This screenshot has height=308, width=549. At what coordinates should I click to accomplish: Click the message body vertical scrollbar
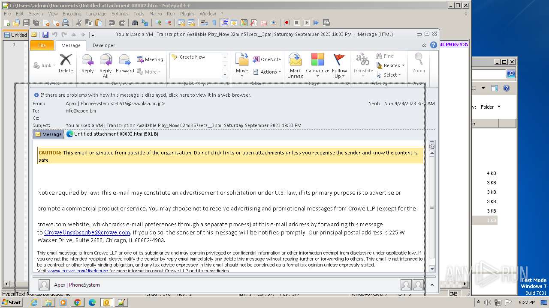tap(432, 207)
